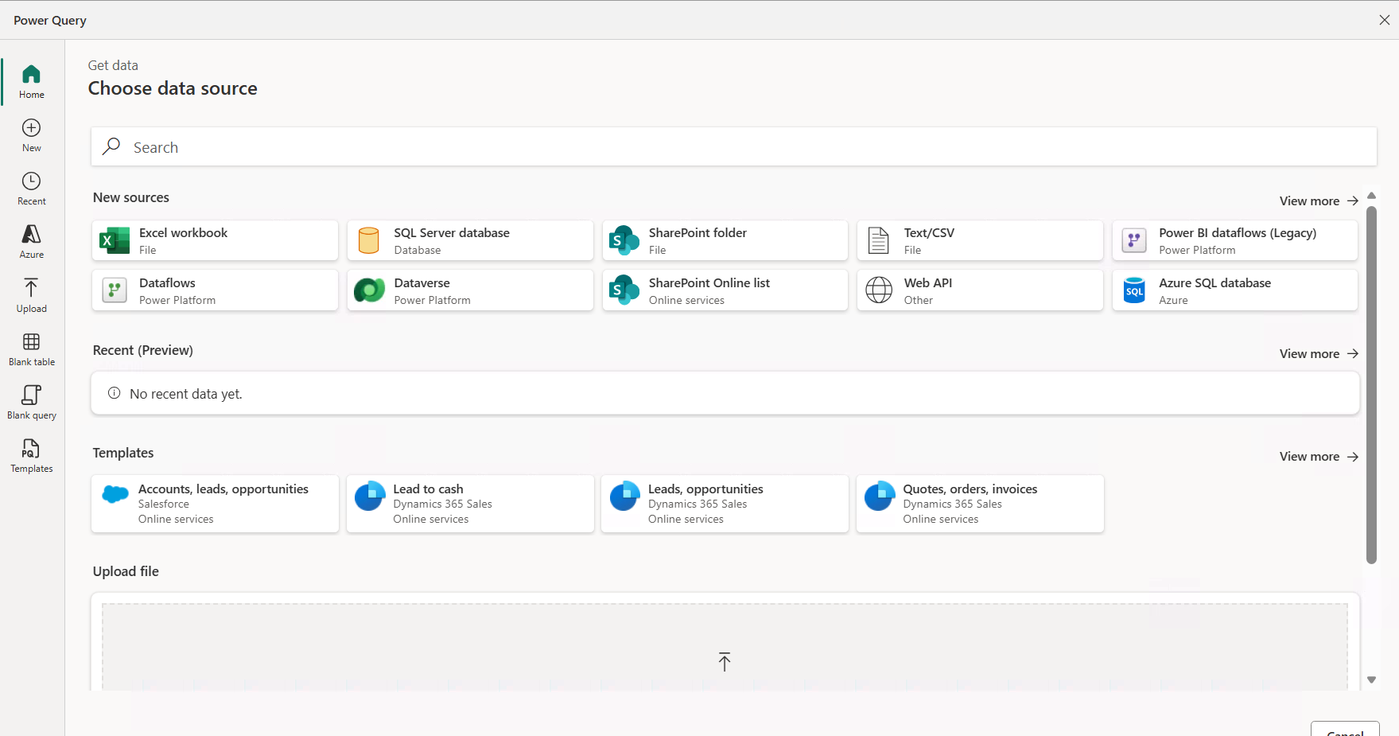
Task: Close the Power Query dialog
Action: click(1385, 20)
